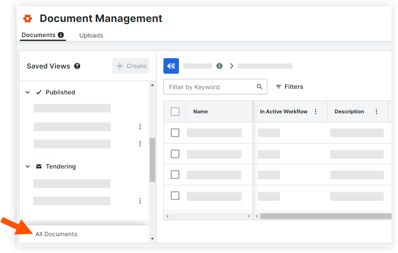Screen dimensions: 398x253
Task: Open the Filters button
Action: coord(289,87)
